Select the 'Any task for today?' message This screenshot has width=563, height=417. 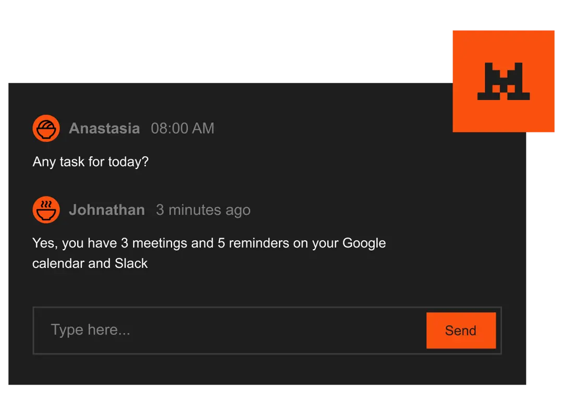tap(90, 162)
